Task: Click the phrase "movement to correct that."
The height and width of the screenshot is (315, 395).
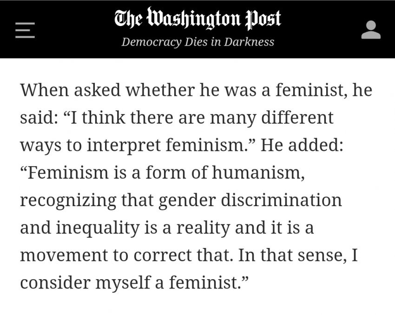Action: (x=126, y=255)
